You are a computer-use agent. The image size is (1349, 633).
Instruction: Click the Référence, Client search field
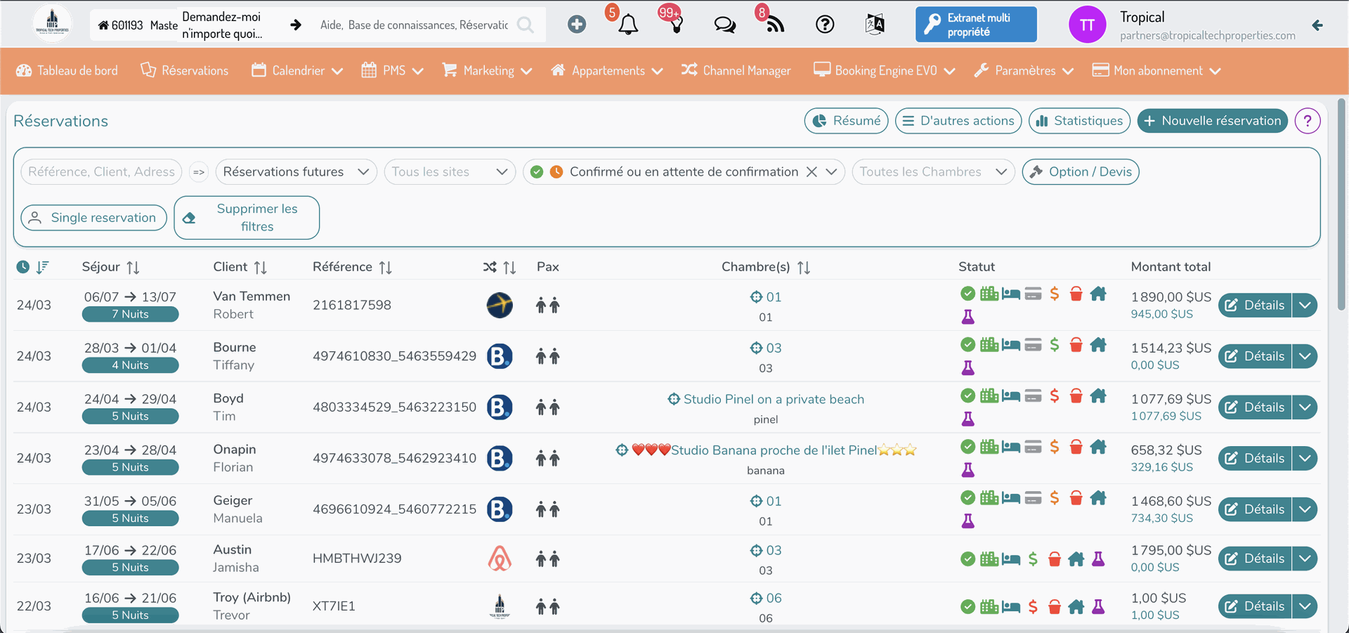click(101, 172)
